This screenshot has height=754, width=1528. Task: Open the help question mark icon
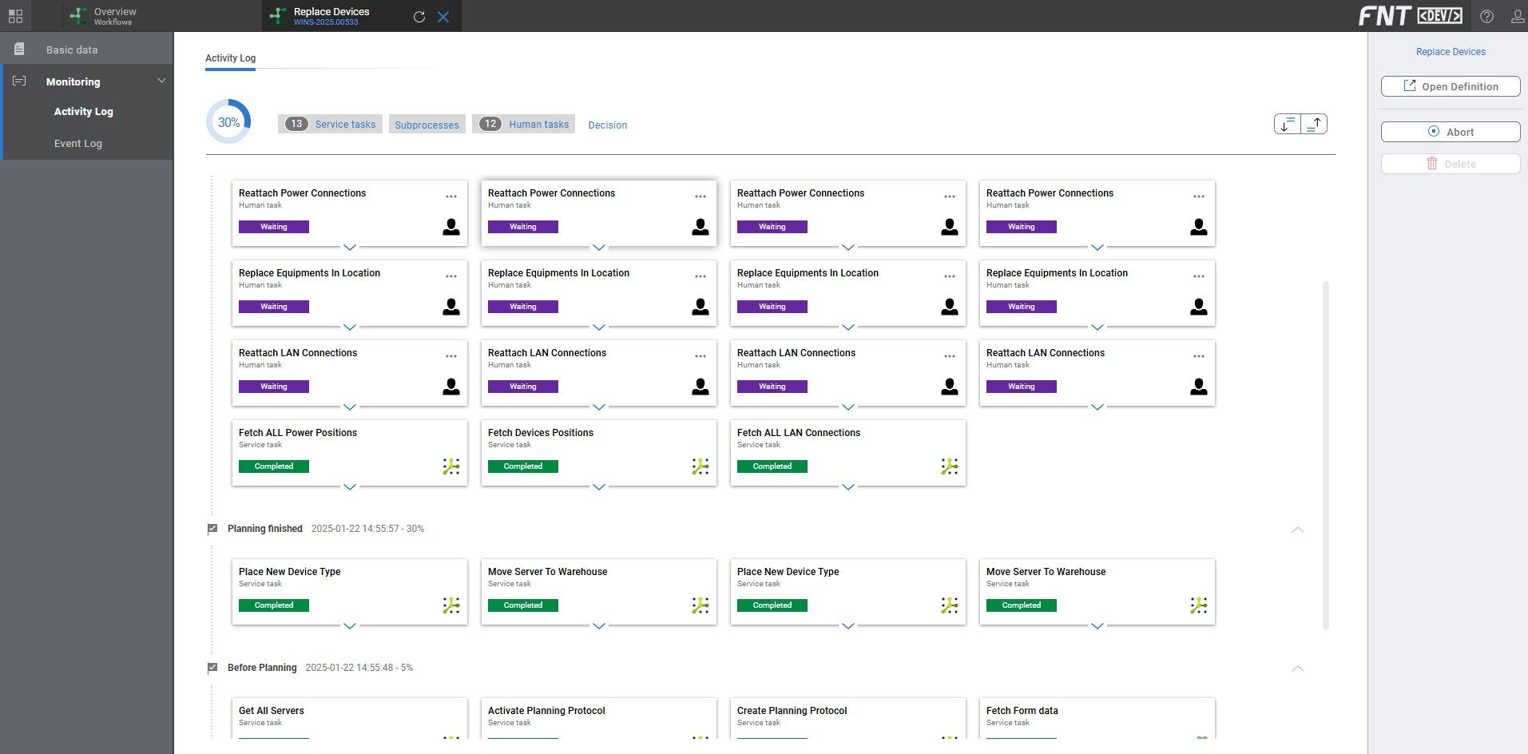click(1486, 16)
